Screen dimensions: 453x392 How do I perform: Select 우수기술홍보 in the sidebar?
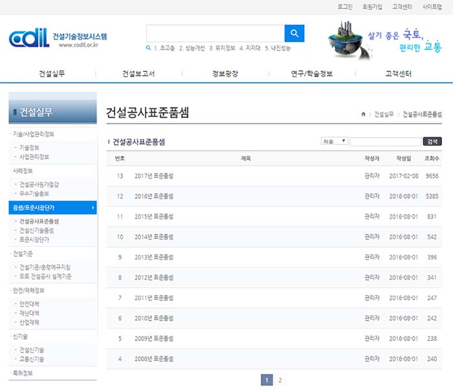34,193
